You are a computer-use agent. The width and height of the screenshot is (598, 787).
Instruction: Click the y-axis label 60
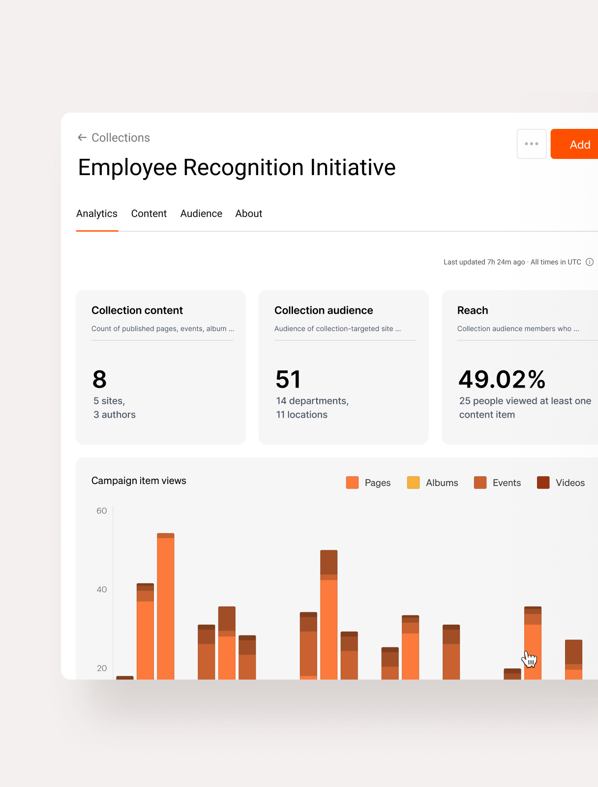(x=102, y=511)
